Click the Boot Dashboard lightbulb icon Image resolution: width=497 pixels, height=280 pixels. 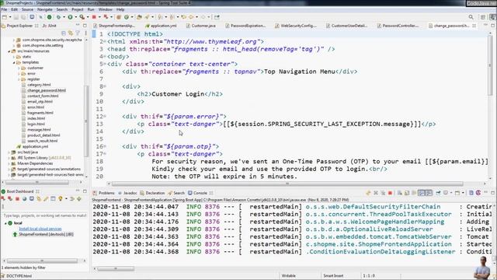point(61,199)
